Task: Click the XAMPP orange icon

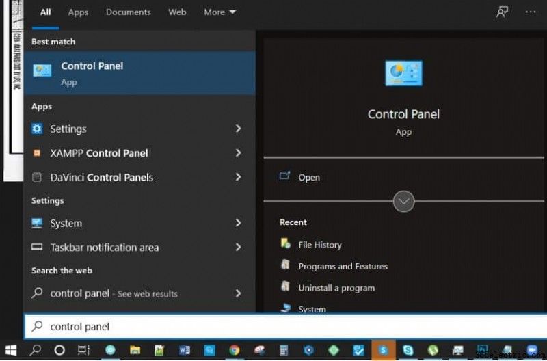Action: (37, 153)
